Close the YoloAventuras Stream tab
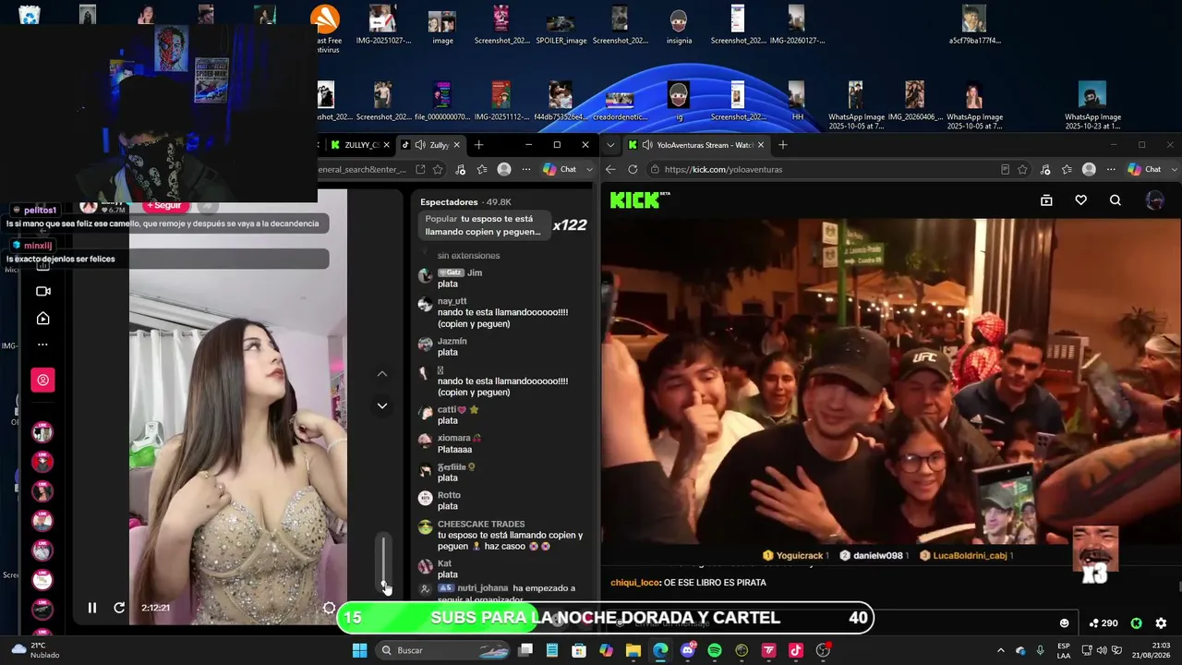The width and height of the screenshot is (1182, 665). click(x=762, y=145)
